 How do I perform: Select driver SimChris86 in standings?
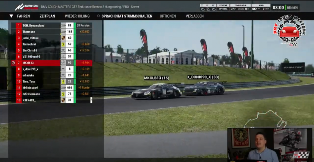pos(30,50)
